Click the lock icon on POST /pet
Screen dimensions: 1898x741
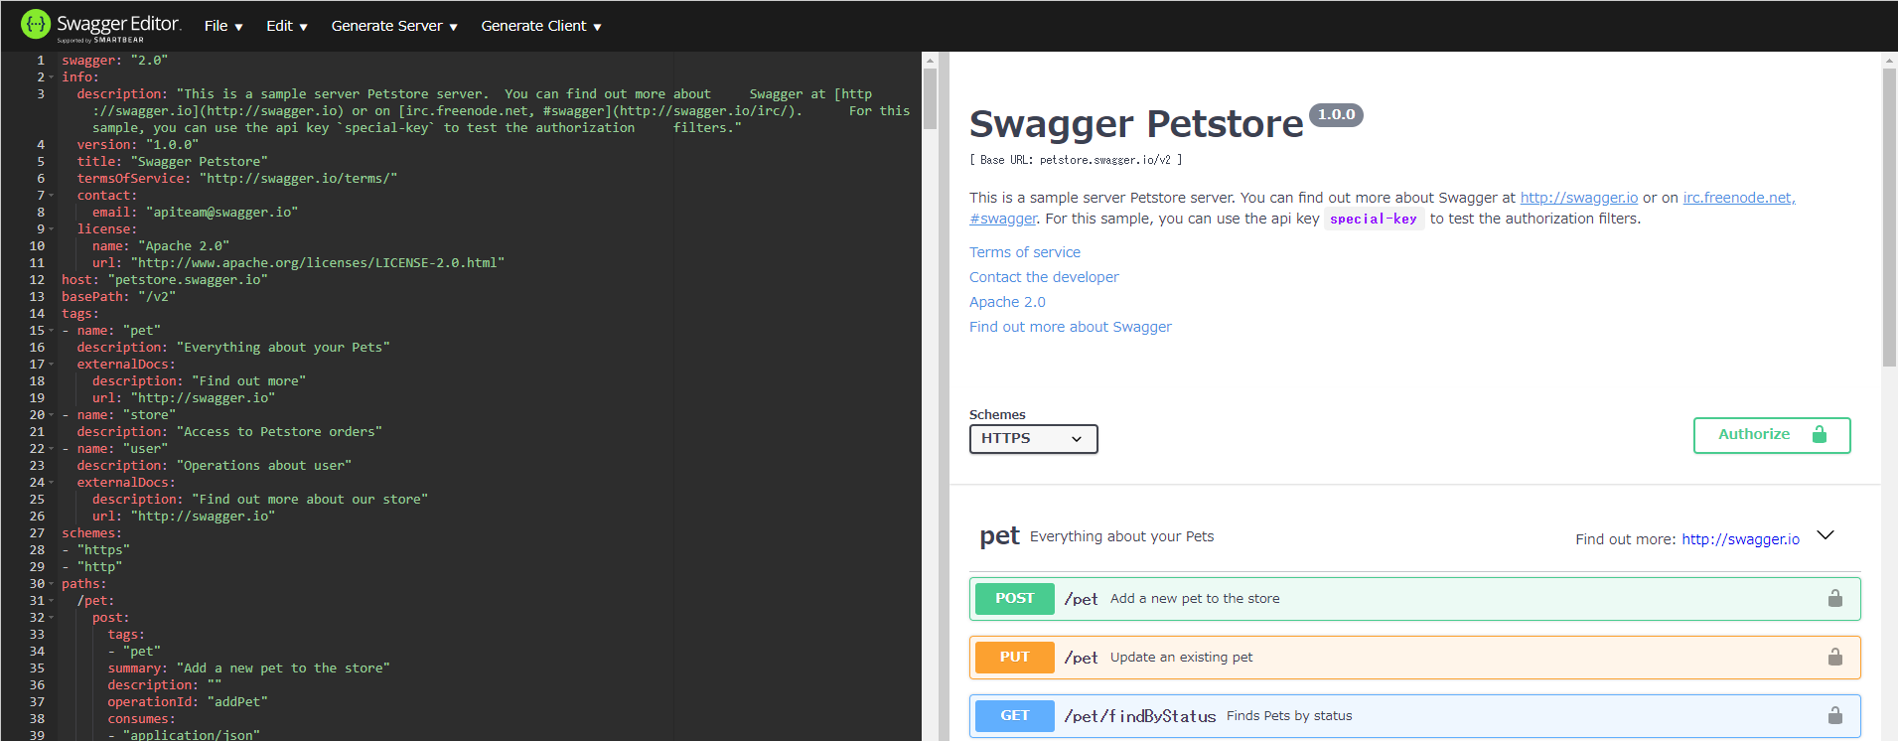[x=1835, y=598]
